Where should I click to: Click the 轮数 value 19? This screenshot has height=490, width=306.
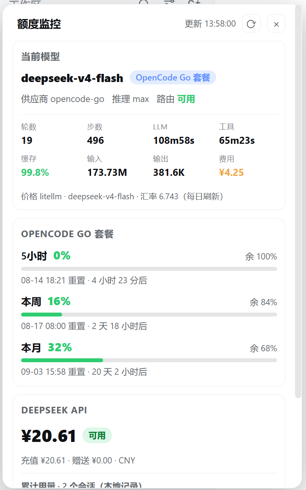(x=27, y=140)
